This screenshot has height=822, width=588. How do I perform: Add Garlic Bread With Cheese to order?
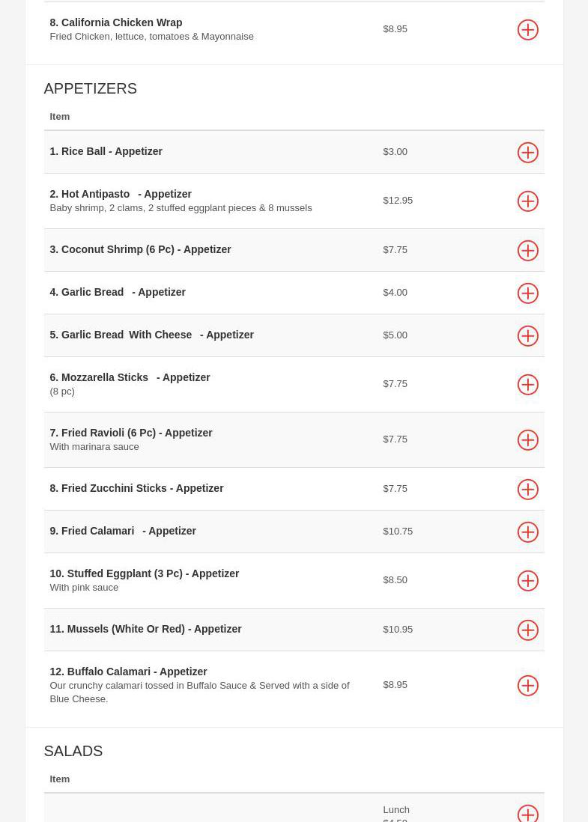point(527,336)
